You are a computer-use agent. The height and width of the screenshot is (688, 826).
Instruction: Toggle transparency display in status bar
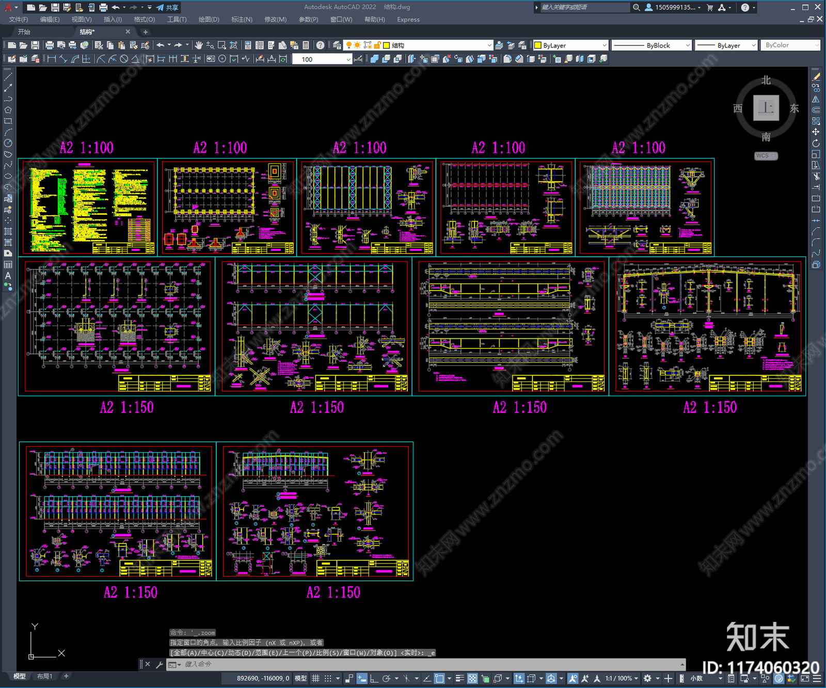pyautogui.click(x=472, y=678)
